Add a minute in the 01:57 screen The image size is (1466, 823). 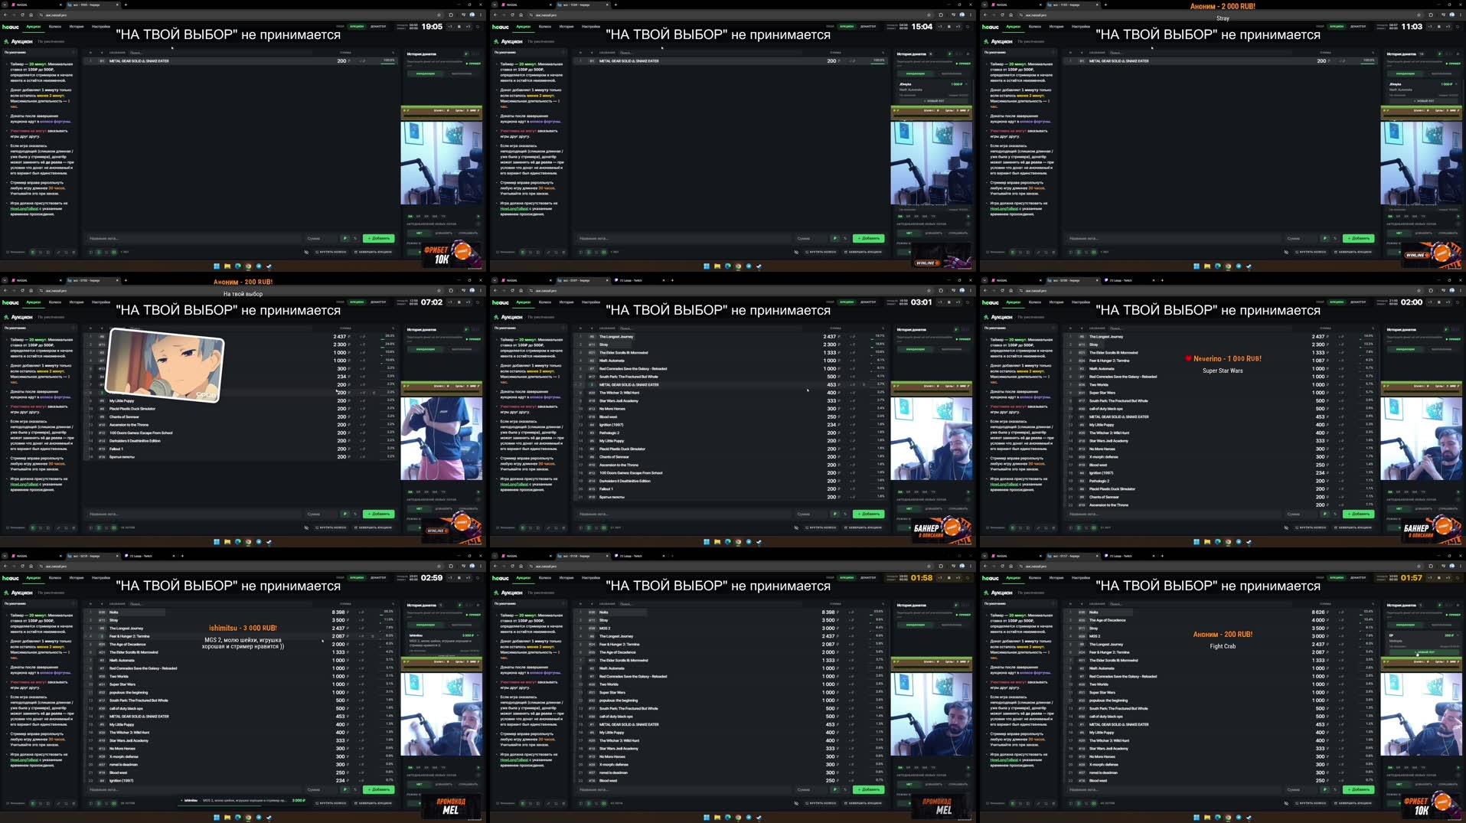pyautogui.click(x=1448, y=577)
